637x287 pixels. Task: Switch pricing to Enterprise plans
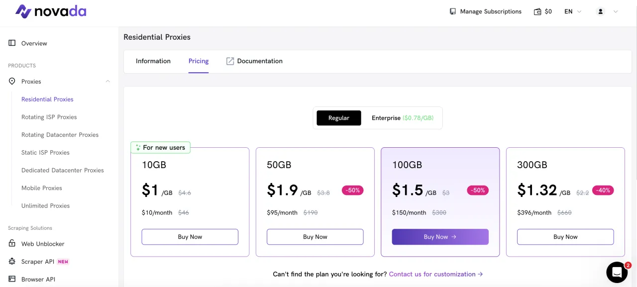pyautogui.click(x=402, y=118)
